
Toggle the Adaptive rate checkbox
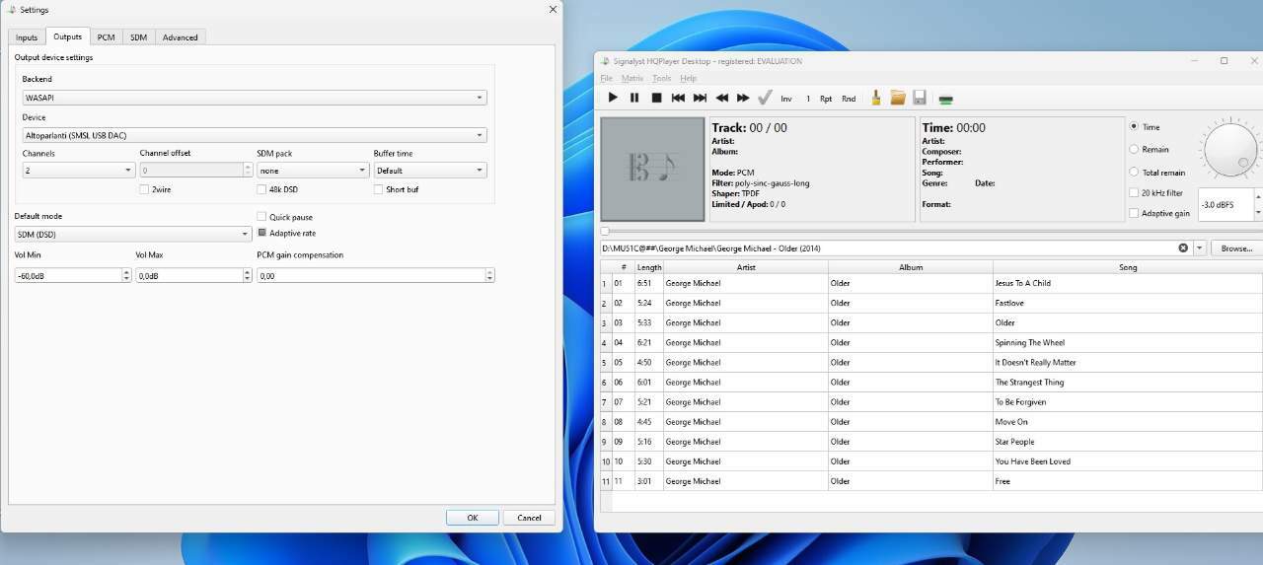pyautogui.click(x=261, y=233)
